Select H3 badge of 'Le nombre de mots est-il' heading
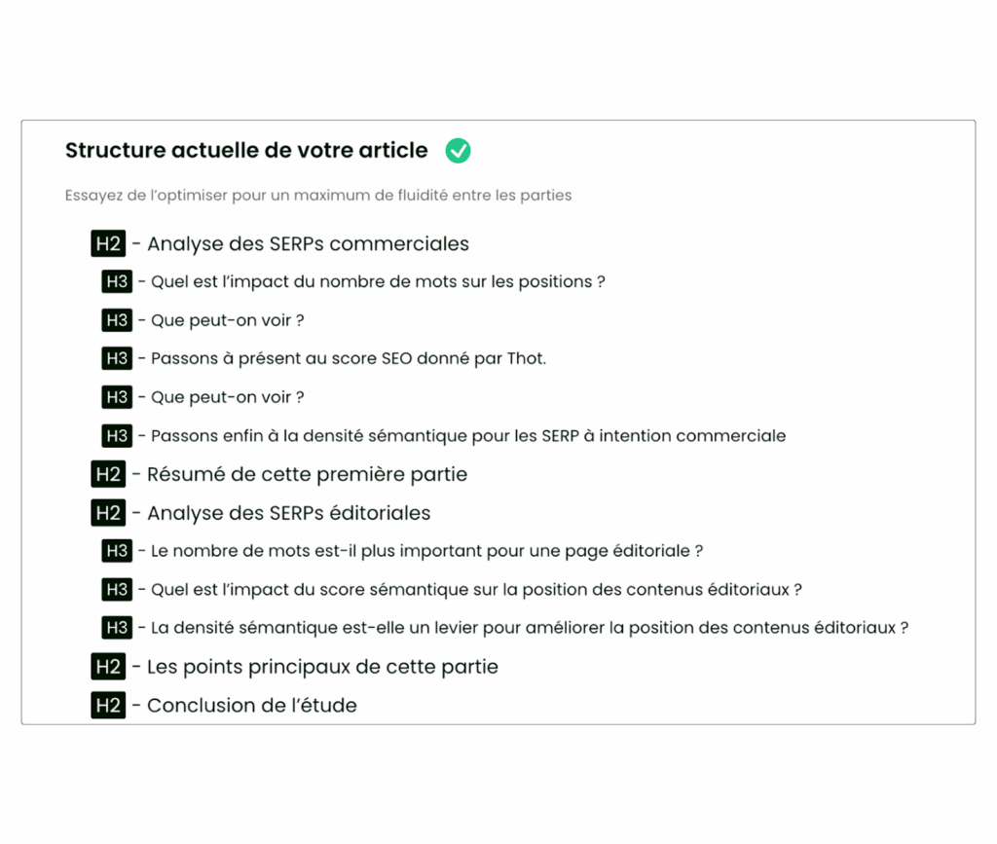997x844 pixels. coord(117,552)
